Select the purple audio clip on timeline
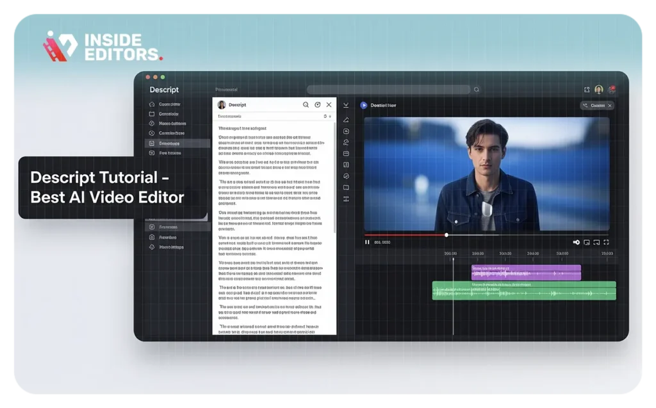656x408 pixels. [526, 272]
